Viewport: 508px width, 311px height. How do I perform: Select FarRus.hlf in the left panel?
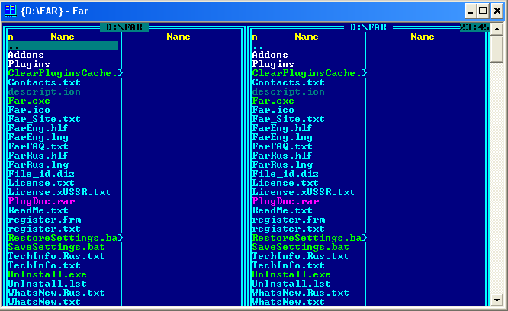pos(38,155)
